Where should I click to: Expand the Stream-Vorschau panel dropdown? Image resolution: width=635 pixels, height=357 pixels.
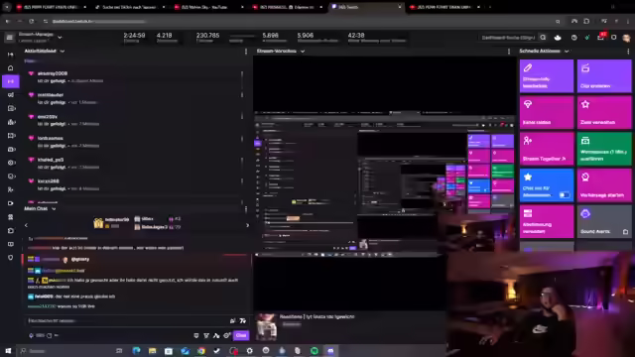pos(303,52)
